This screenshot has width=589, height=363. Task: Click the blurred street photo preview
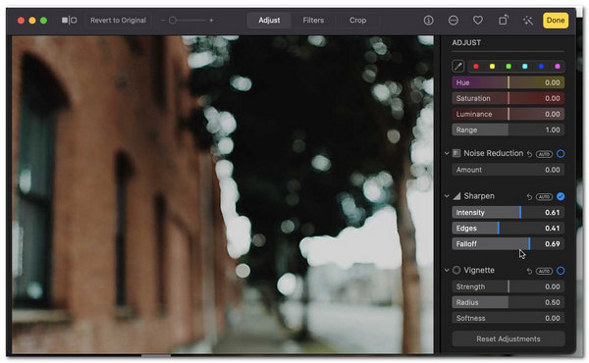tap(223, 194)
